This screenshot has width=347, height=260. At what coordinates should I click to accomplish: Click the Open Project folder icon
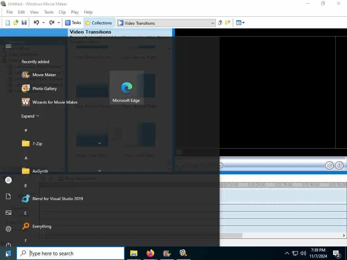16,23
